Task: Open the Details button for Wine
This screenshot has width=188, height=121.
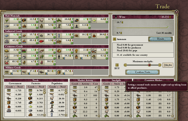Action: (x=160, y=39)
